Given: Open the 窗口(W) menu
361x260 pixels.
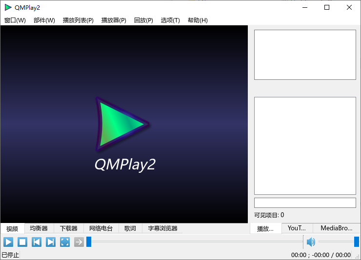Looking at the screenshot, I should click(x=15, y=20).
